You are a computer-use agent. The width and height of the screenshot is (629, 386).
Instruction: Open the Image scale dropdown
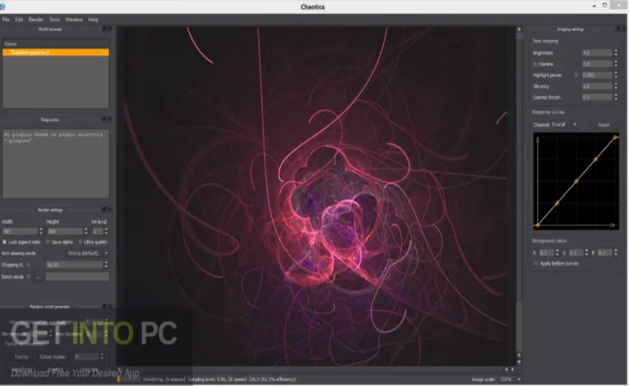pos(510,379)
